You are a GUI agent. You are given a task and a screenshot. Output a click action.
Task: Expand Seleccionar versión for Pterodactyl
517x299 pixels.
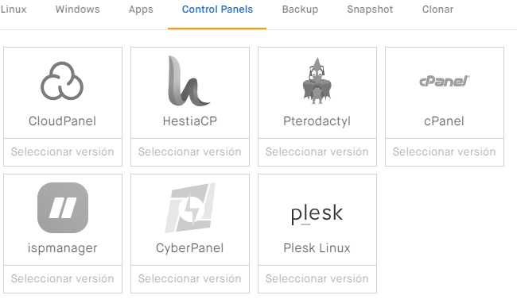coord(317,152)
